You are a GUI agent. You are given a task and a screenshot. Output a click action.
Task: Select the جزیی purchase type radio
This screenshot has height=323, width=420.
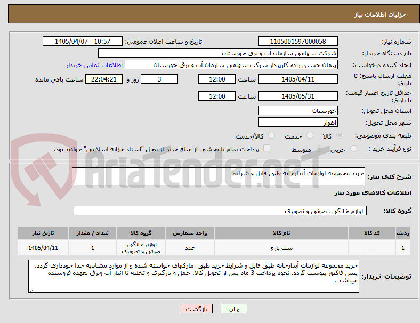(353, 149)
